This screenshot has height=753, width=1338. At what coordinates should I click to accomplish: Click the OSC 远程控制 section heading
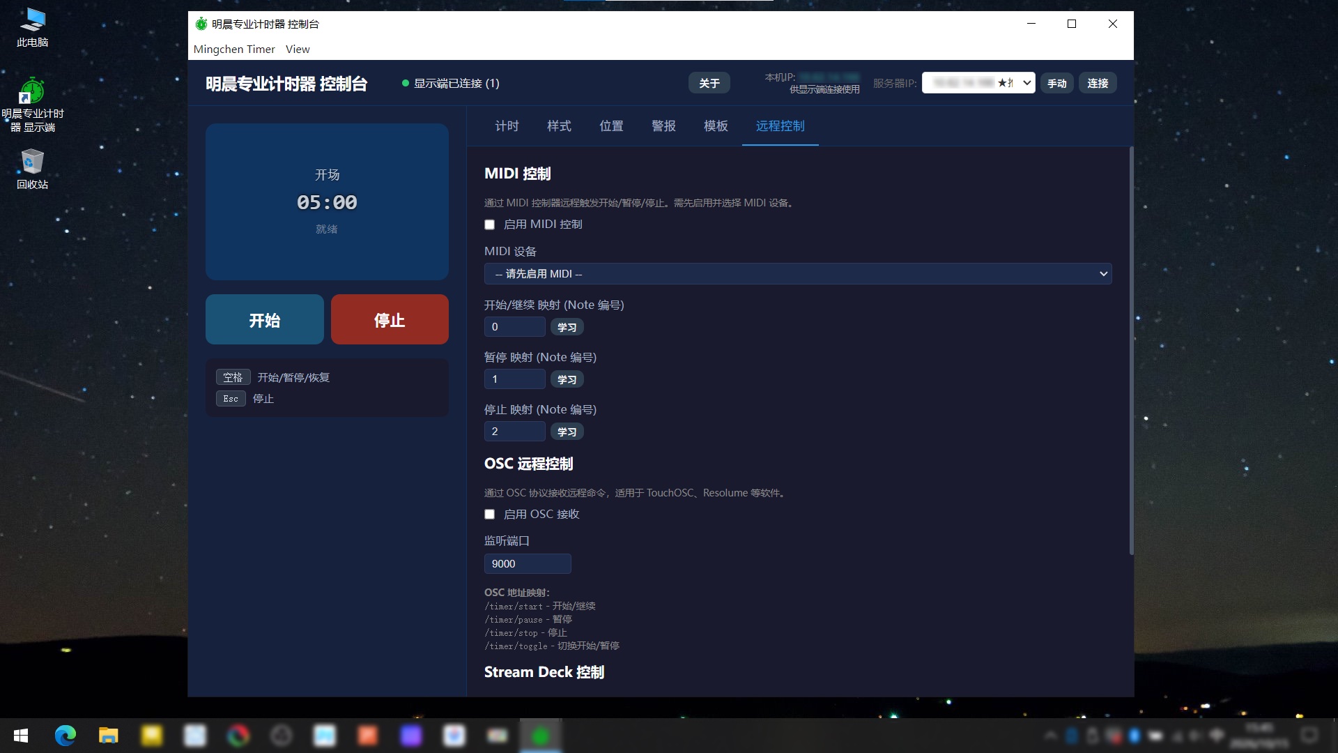click(x=529, y=464)
